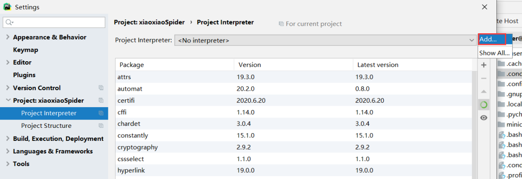Click copy icon beside Version Control

pos(101,88)
